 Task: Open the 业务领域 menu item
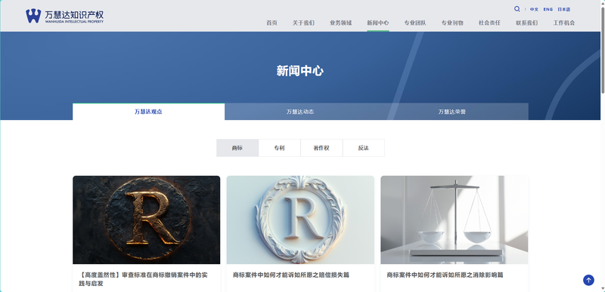341,23
